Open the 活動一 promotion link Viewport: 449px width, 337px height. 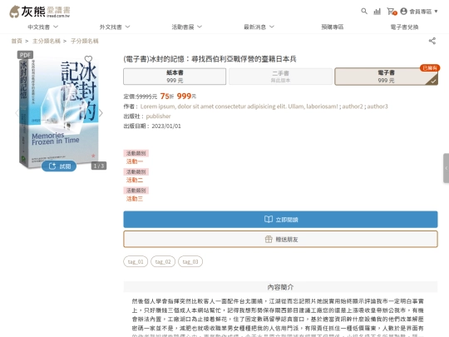pos(135,161)
